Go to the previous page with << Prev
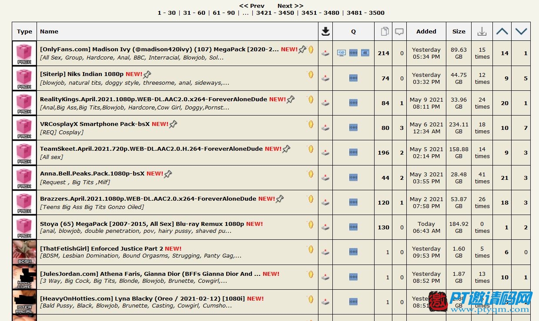Viewport: 539px width, 321px height. (252, 6)
